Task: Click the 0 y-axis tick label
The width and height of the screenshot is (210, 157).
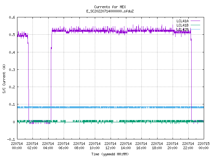Action: 14,122
